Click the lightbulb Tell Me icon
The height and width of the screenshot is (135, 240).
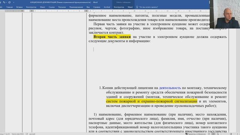point(137,7)
